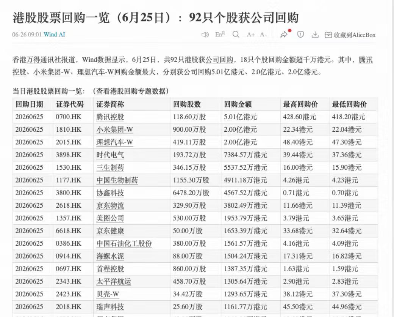Image resolution: width=394 pixels, height=317 pixels.
Task: Open 理想汽车-W in table row
Action: [114, 142]
